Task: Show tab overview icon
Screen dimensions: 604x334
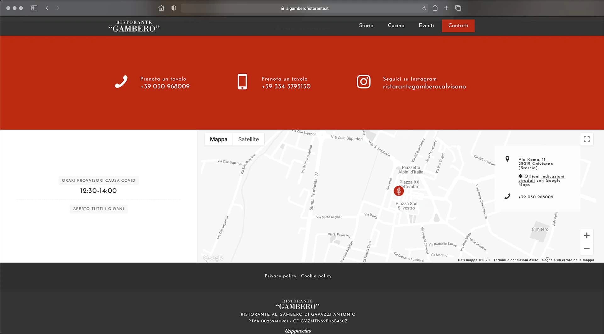Action: coord(458,8)
